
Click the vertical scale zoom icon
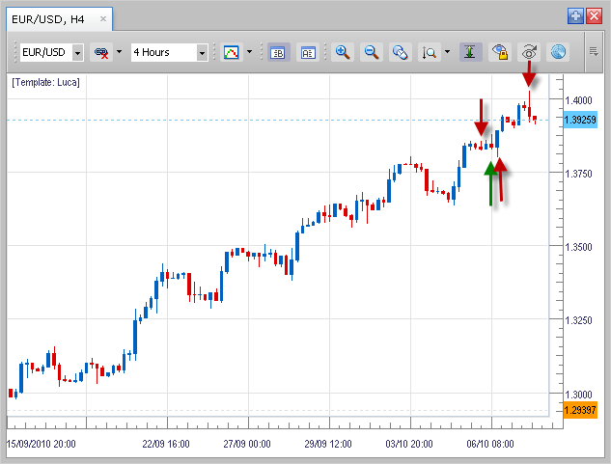(x=430, y=52)
